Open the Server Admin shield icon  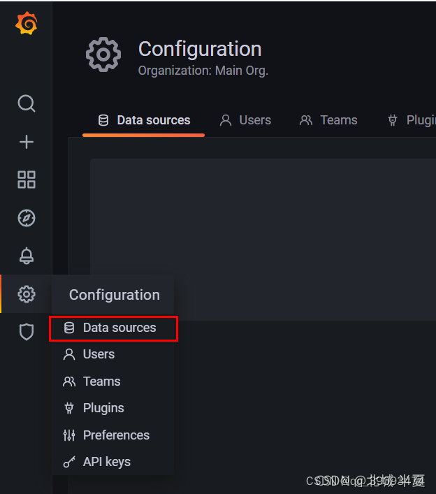click(26, 332)
